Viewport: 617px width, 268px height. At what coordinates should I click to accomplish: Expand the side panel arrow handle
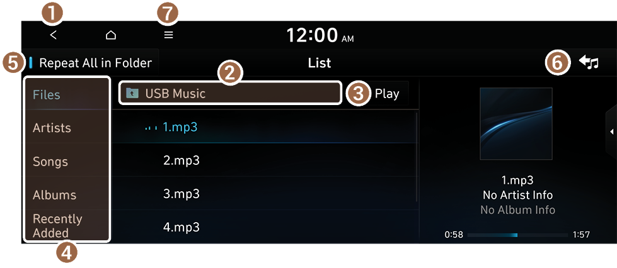click(x=611, y=131)
